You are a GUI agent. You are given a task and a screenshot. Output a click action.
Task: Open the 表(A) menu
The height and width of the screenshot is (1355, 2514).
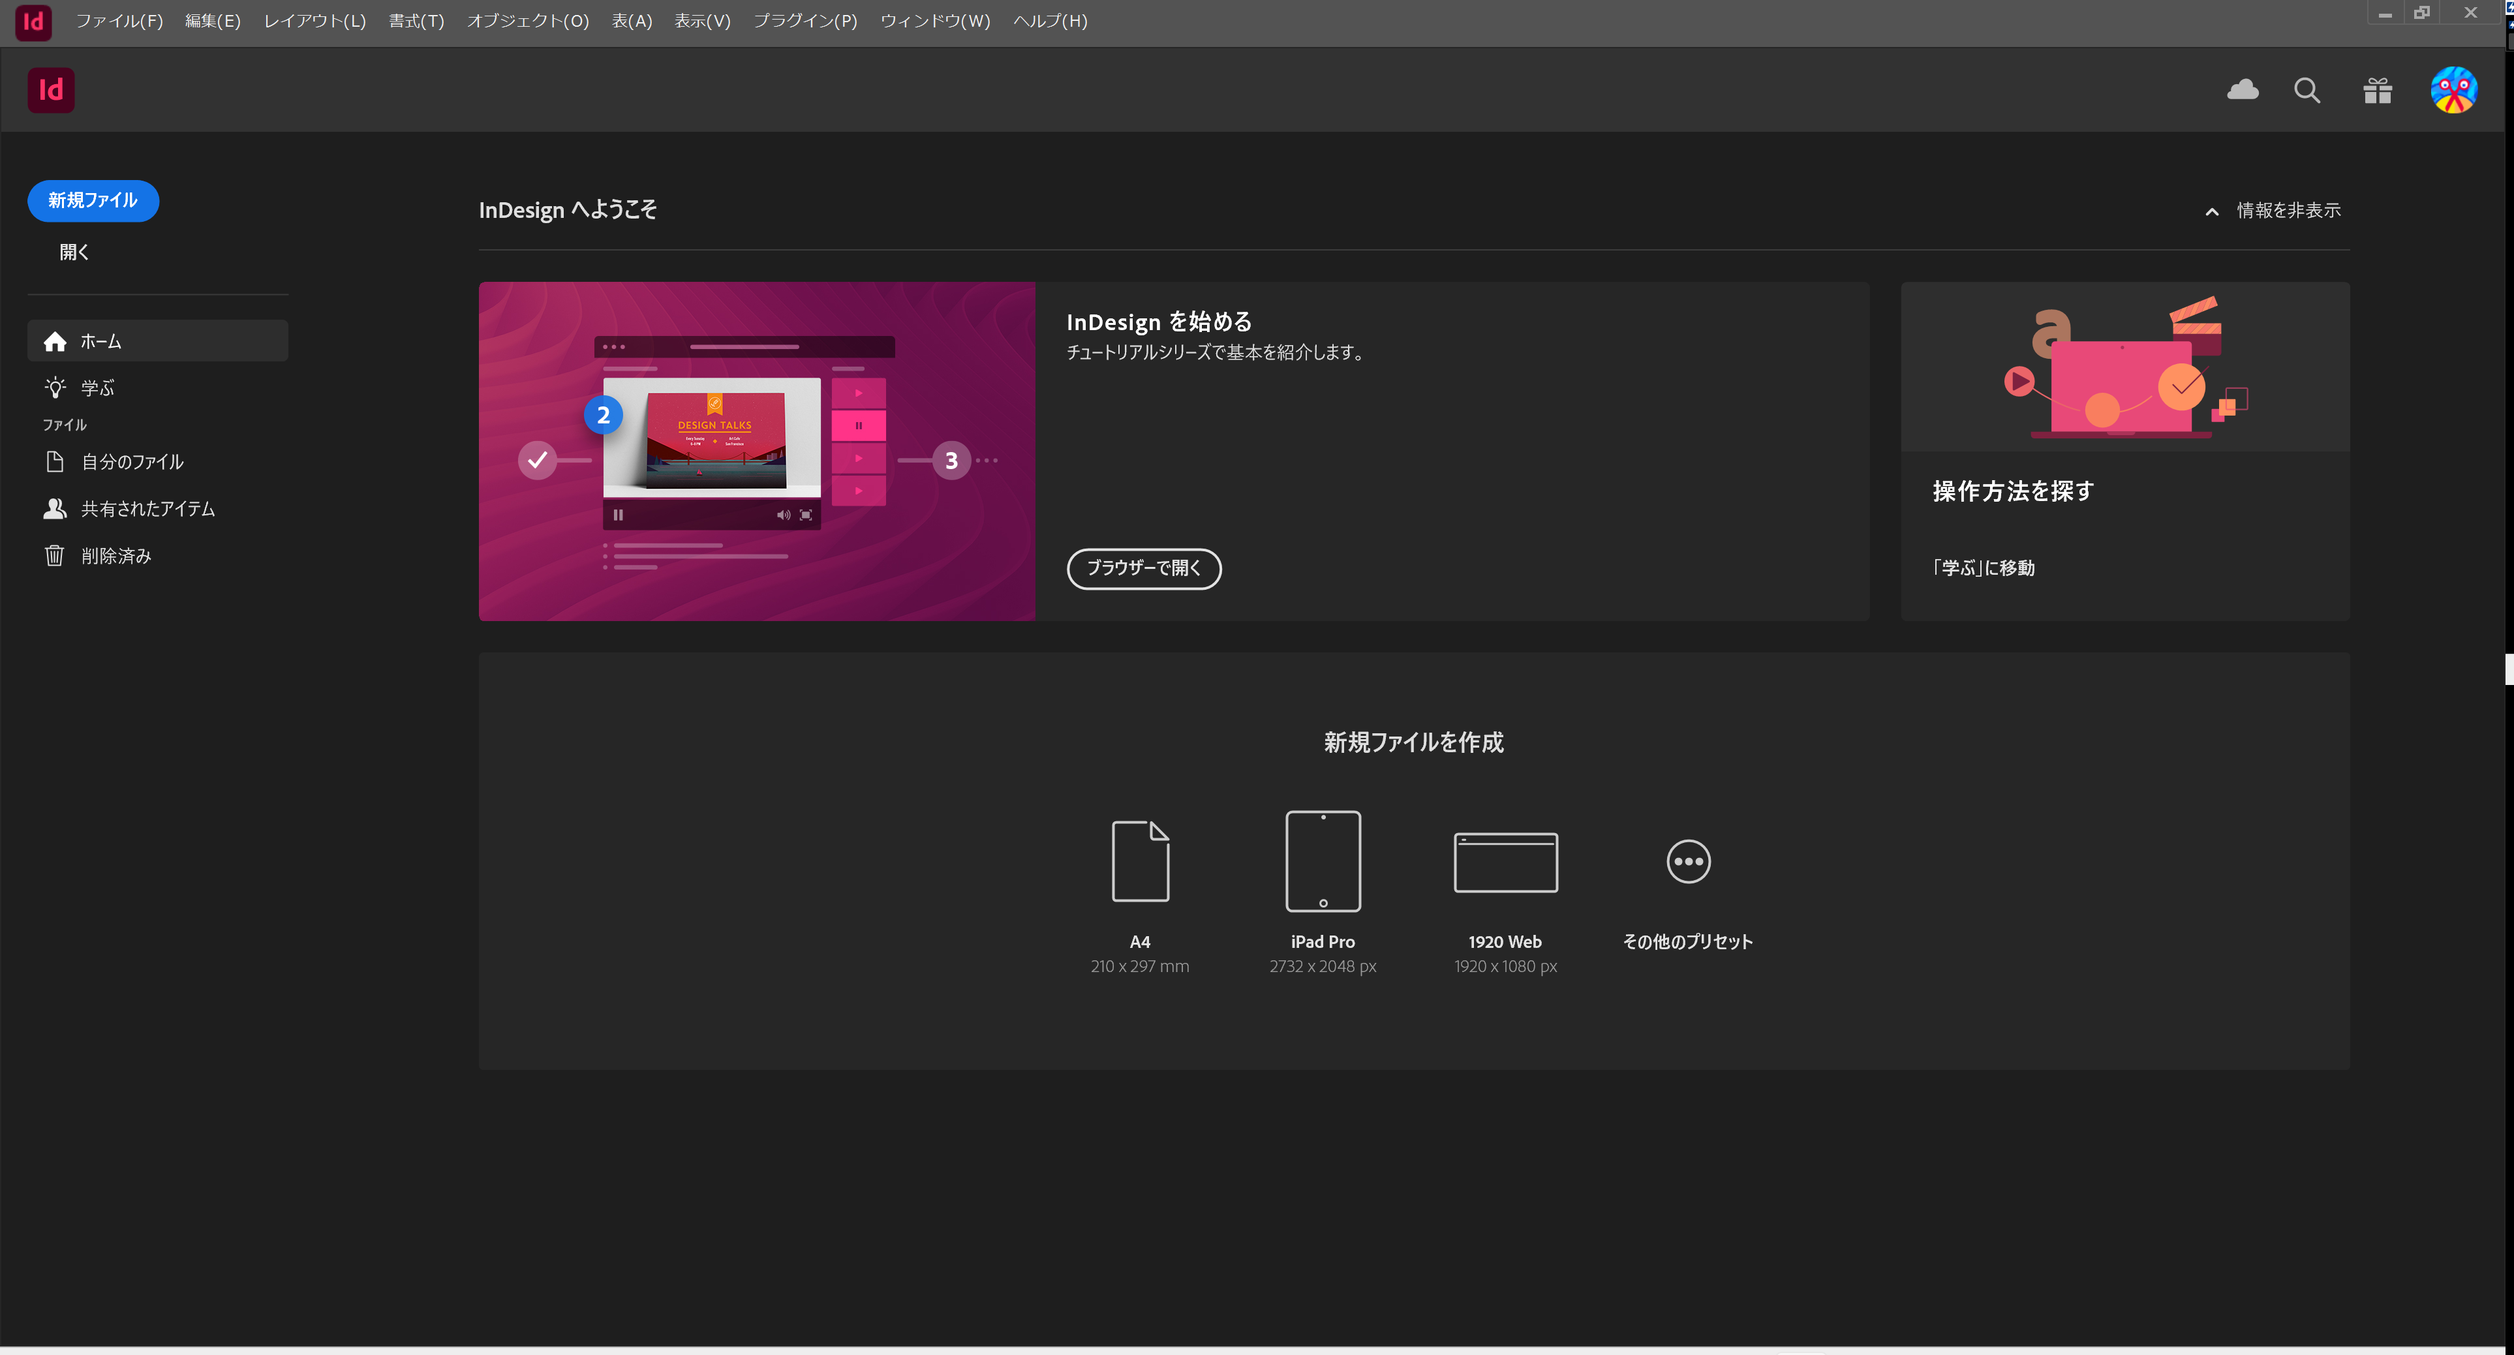(x=632, y=20)
